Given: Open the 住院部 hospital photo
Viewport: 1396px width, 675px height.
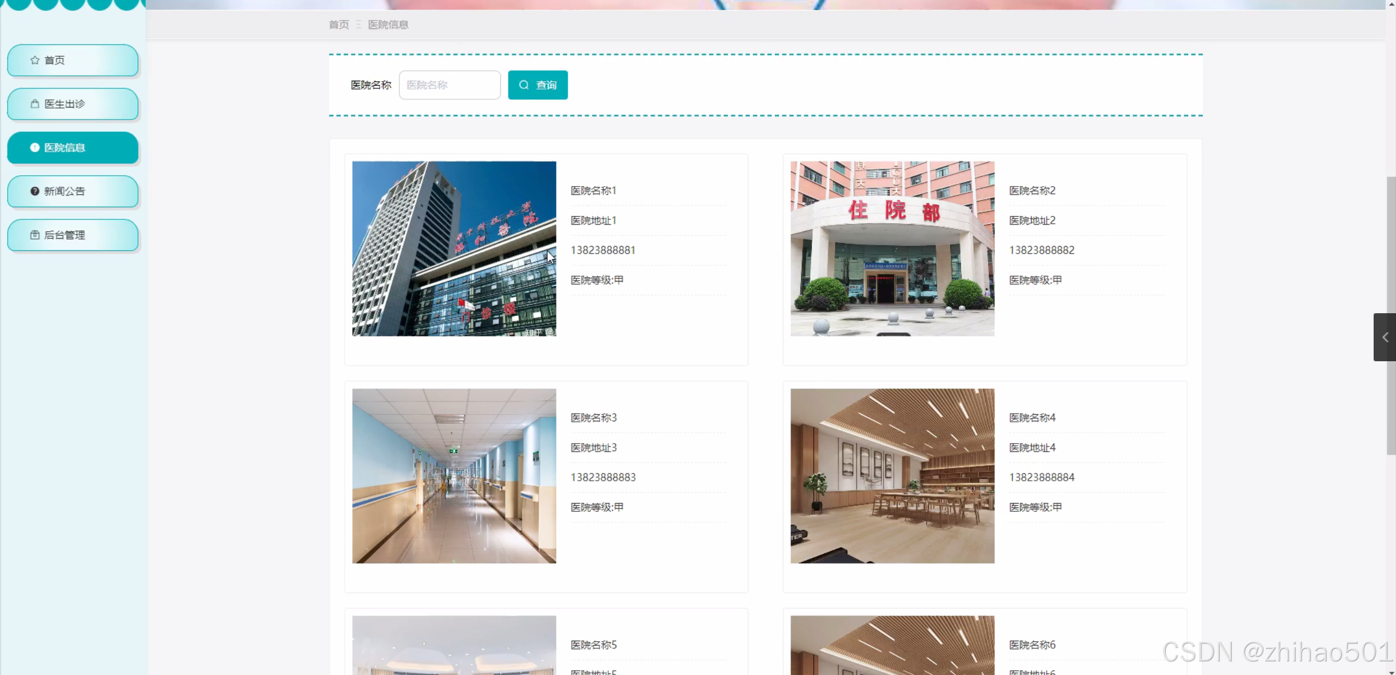Looking at the screenshot, I should pyautogui.click(x=892, y=248).
